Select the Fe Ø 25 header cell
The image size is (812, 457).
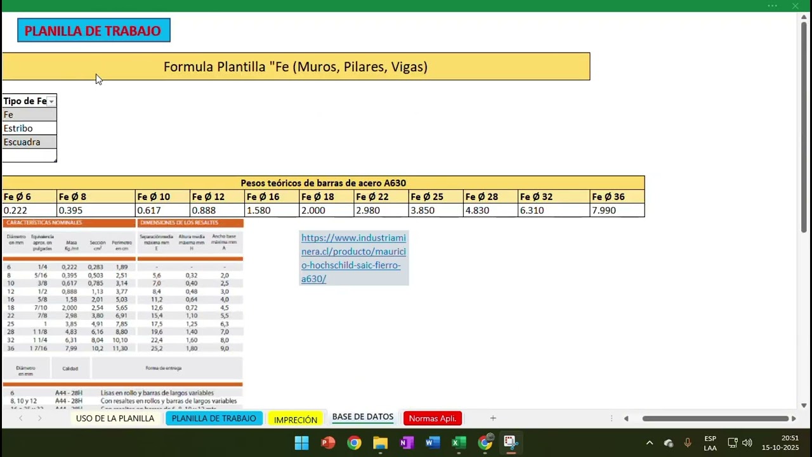(435, 197)
